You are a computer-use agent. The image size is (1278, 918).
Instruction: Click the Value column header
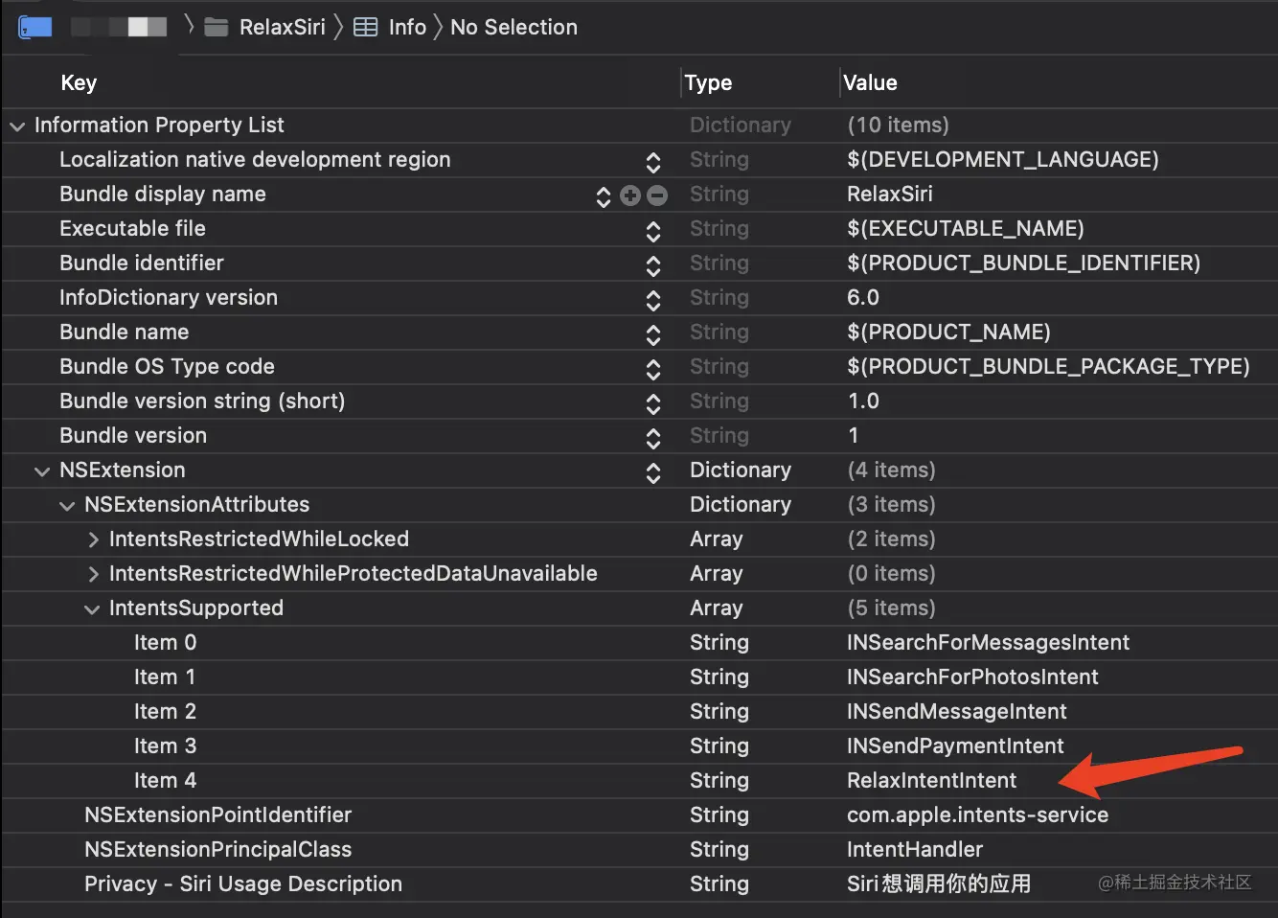click(870, 82)
